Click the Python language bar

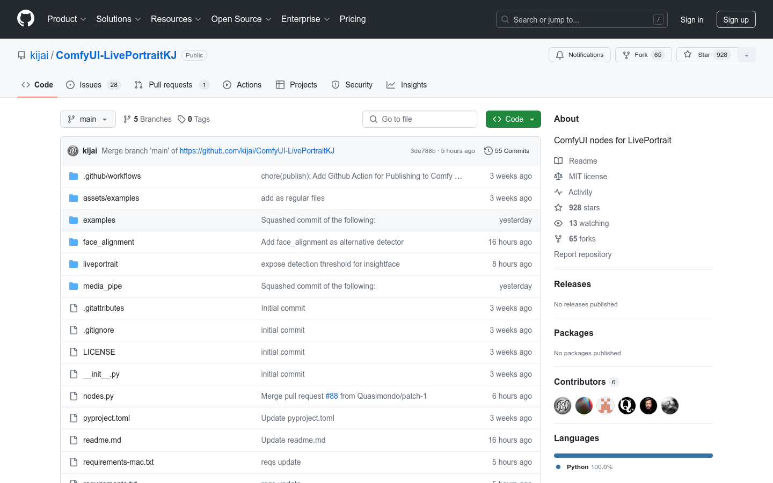click(633, 456)
